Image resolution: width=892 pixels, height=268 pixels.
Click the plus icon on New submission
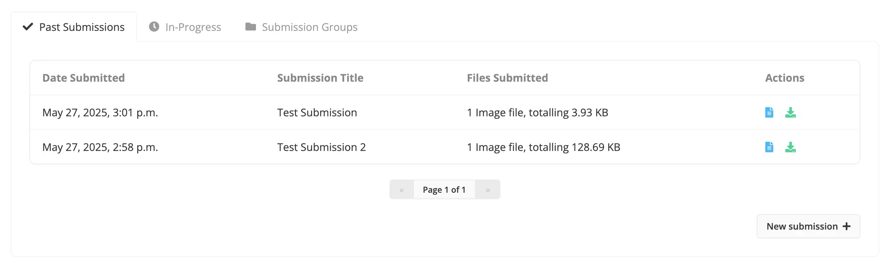pyautogui.click(x=846, y=226)
